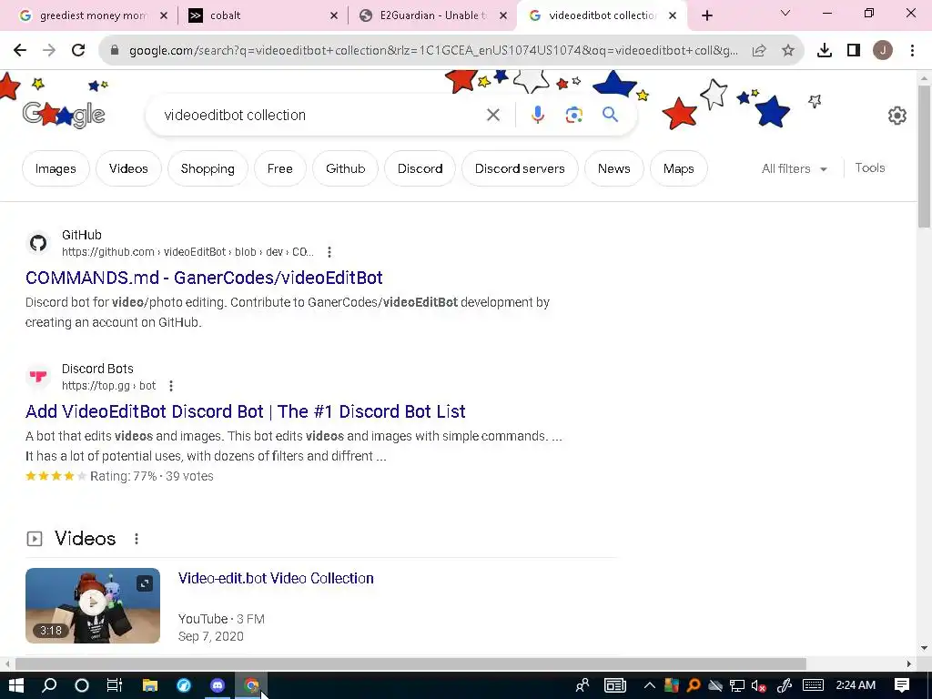This screenshot has width=932, height=699.
Task: Click the scroll down arrow
Action: click(x=924, y=648)
